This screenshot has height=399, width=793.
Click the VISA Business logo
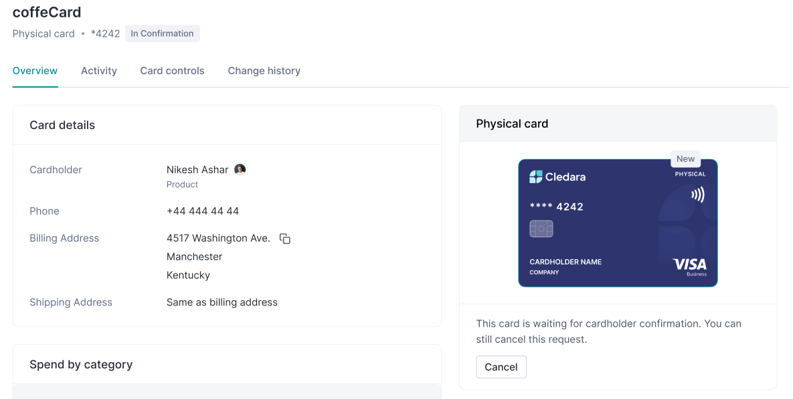(689, 266)
